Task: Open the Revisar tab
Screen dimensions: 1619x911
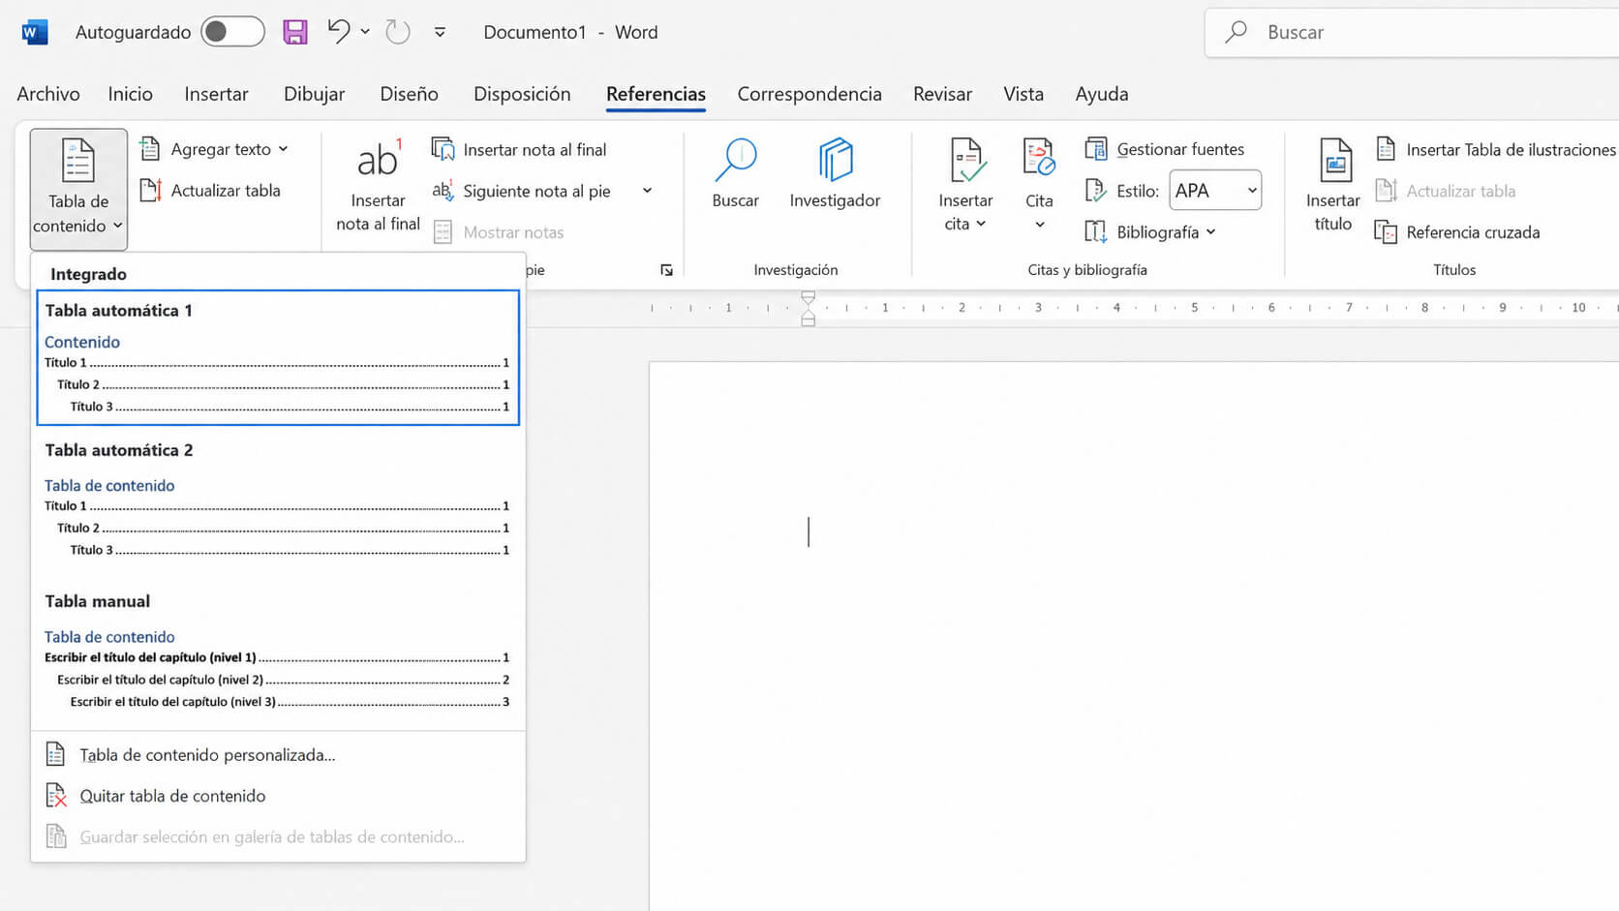Action: point(942,94)
